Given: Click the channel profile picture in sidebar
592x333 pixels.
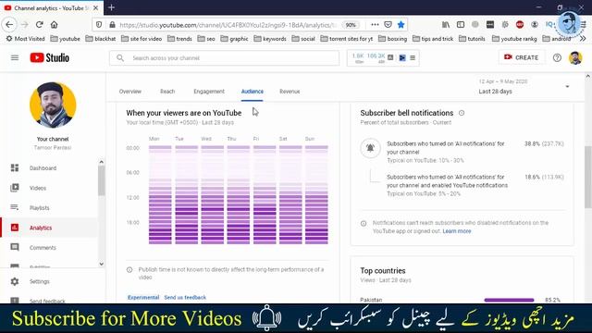Looking at the screenshot, I should pyautogui.click(x=53, y=105).
